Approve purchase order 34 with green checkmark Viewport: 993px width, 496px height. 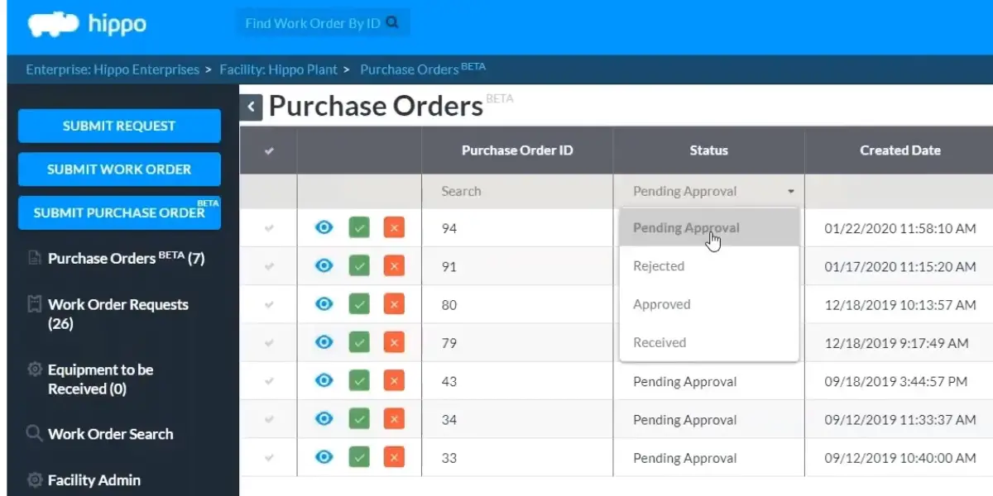(359, 419)
